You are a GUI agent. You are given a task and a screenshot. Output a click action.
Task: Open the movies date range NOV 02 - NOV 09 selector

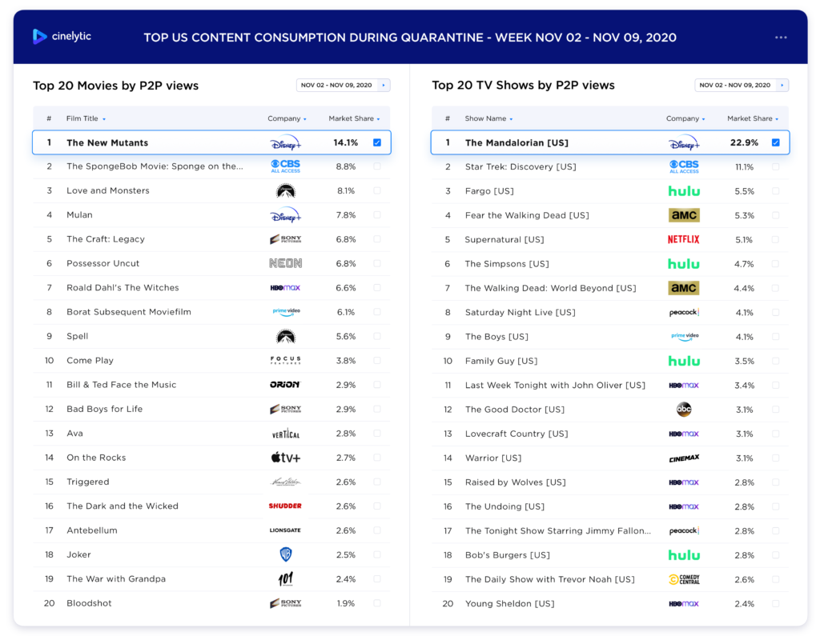(x=343, y=85)
